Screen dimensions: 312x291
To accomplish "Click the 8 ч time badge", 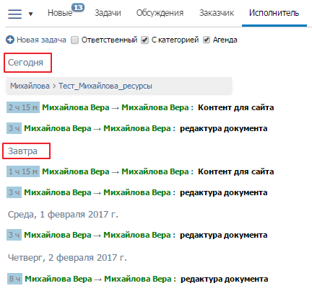I will [14, 279].
